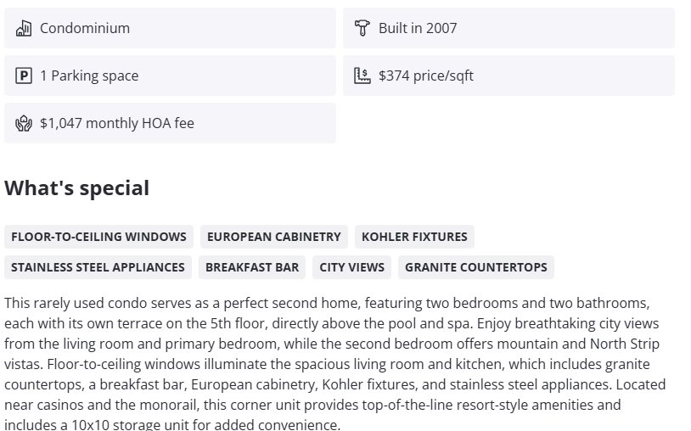Click the What's special heading
Screen dimensions: 691x431
[77, 188]
